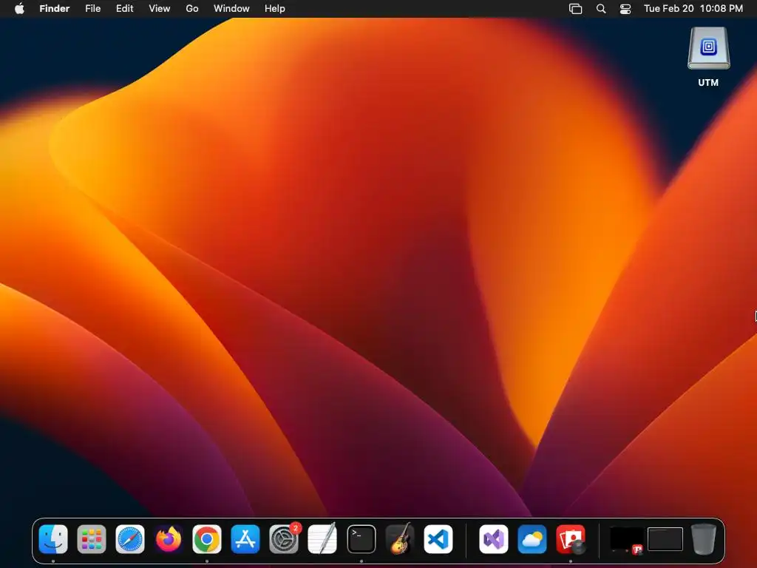This screenshot has width=757, height=568.
Task: Restore black minimized window with red badge
Action: tap(626, 540)
